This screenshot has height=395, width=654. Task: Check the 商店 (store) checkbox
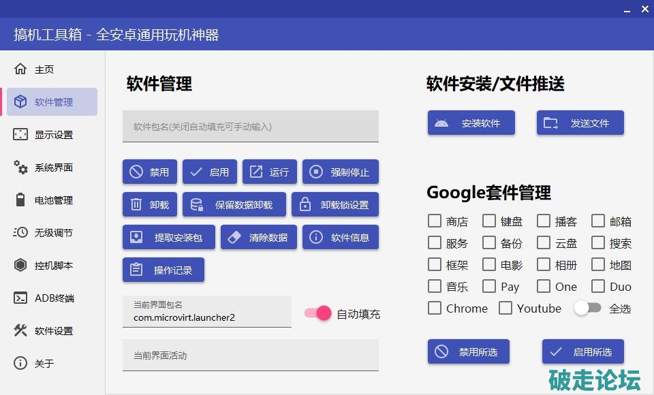click(x=435, y=221)
